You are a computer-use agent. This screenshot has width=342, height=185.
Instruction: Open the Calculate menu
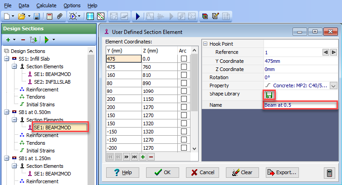coord(46,5)
